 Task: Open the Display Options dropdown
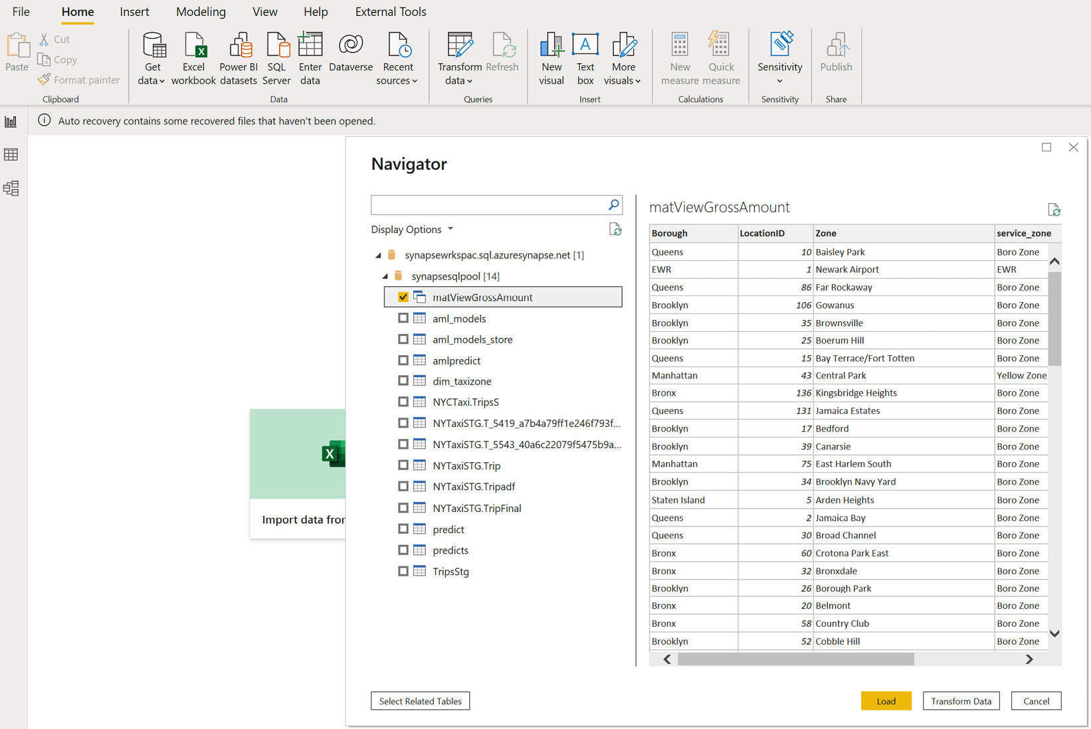412,229
